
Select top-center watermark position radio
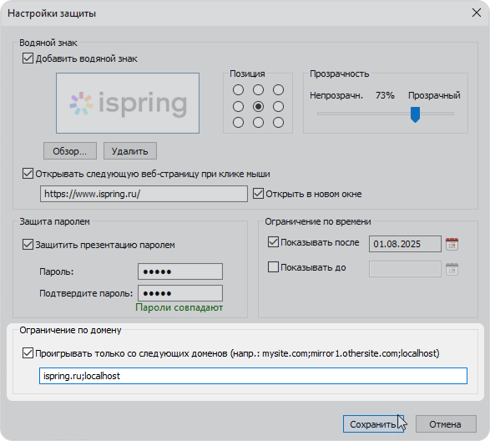258,90
